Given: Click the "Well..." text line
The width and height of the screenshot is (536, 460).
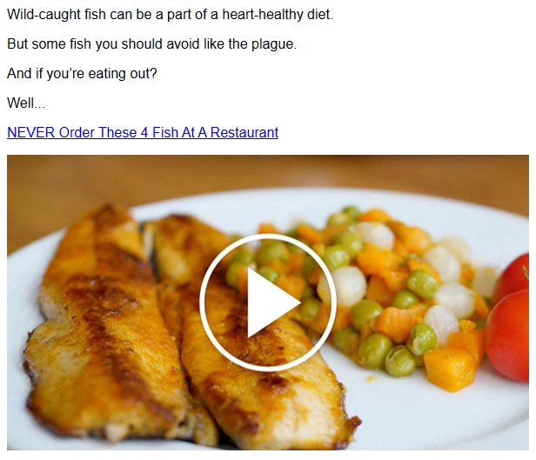Looking at the screenshot, I should [x=26, y=103].
